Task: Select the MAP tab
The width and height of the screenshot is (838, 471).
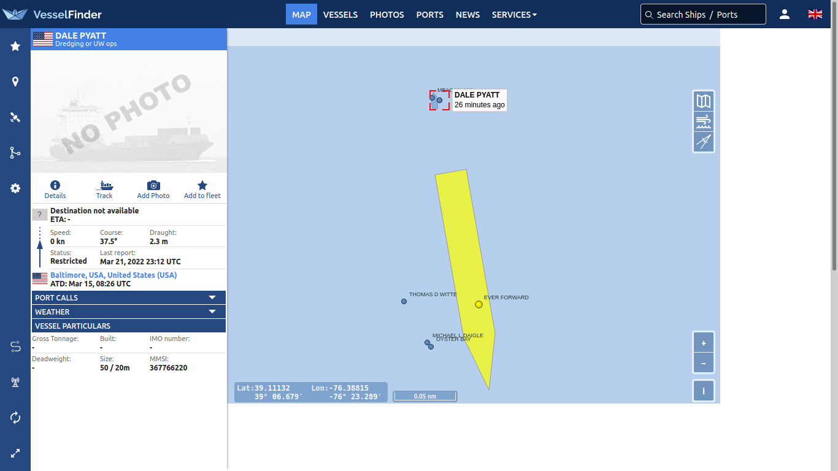Action: coord(301,14)
